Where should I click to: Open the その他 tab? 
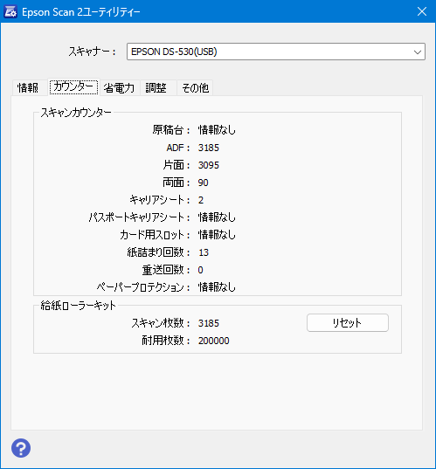[195, 88]
